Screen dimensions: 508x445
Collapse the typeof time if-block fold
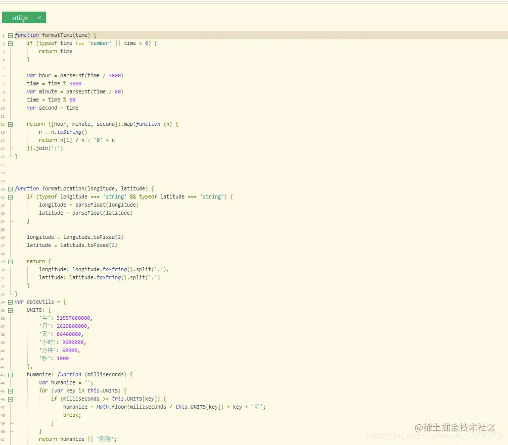click(11, 43)
